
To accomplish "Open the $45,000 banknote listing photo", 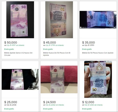I will (x=59, y=20).
